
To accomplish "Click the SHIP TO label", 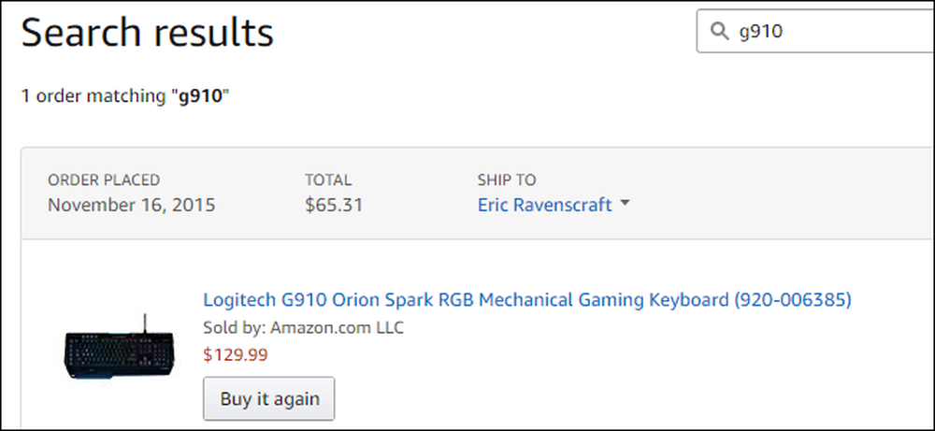I will [507, 180].
